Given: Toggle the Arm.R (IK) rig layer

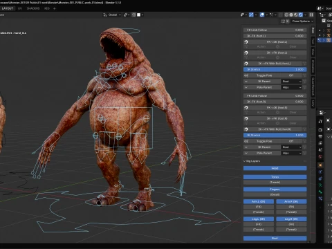Looking at the screenshot, I should [291, 201].
